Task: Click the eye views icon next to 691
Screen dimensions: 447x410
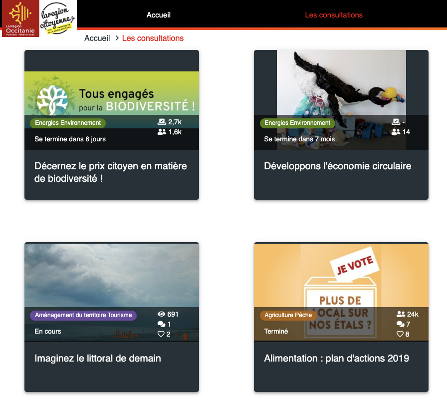Action: [161, 314]
